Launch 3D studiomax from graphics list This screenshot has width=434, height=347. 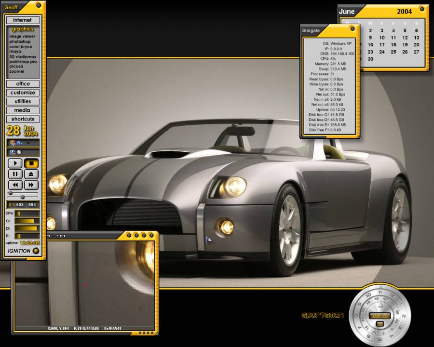(x=23, y=57)
